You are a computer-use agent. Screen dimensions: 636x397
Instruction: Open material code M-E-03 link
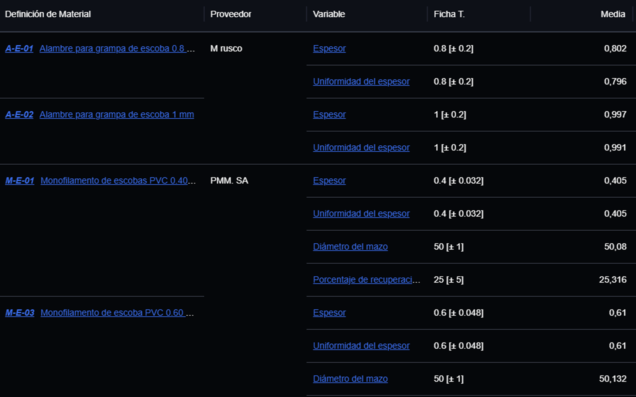[19, 313]
